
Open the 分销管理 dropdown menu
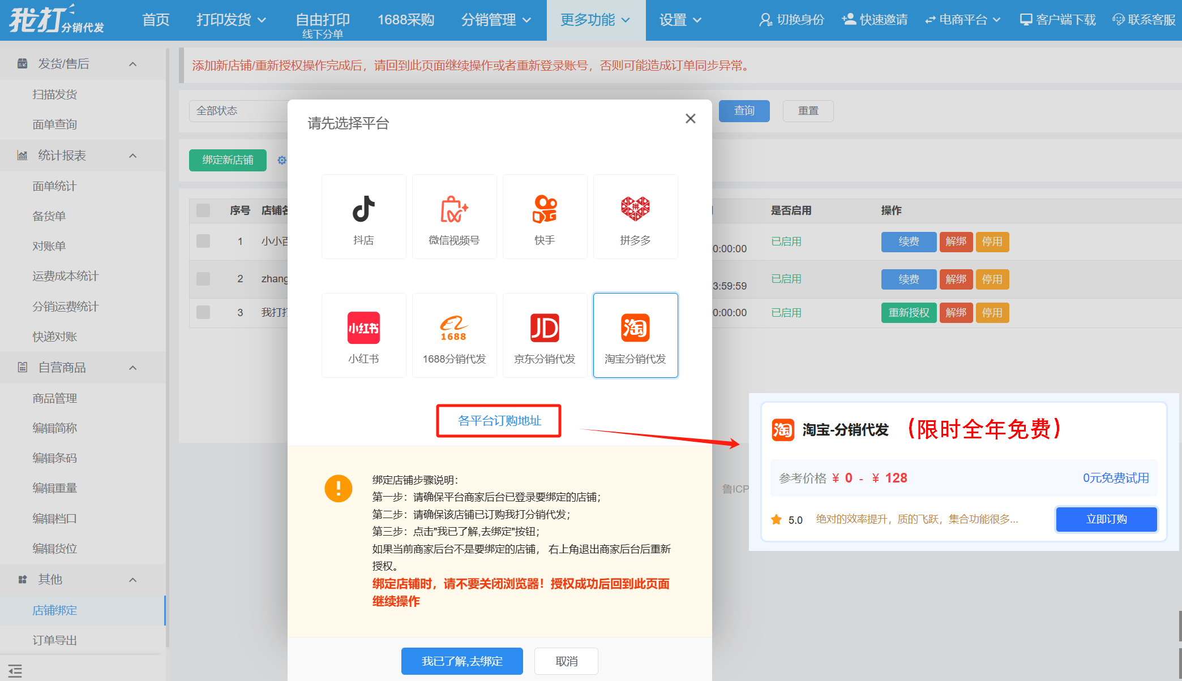point(496,20)
